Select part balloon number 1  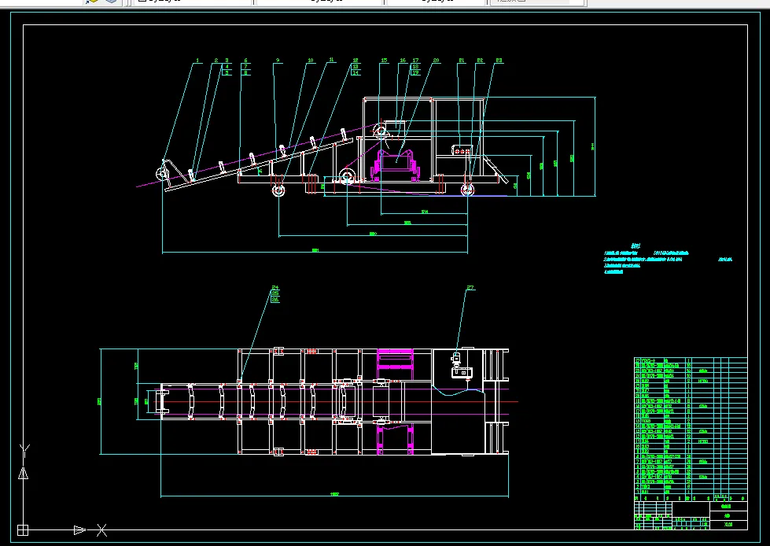tap(198, 61)
